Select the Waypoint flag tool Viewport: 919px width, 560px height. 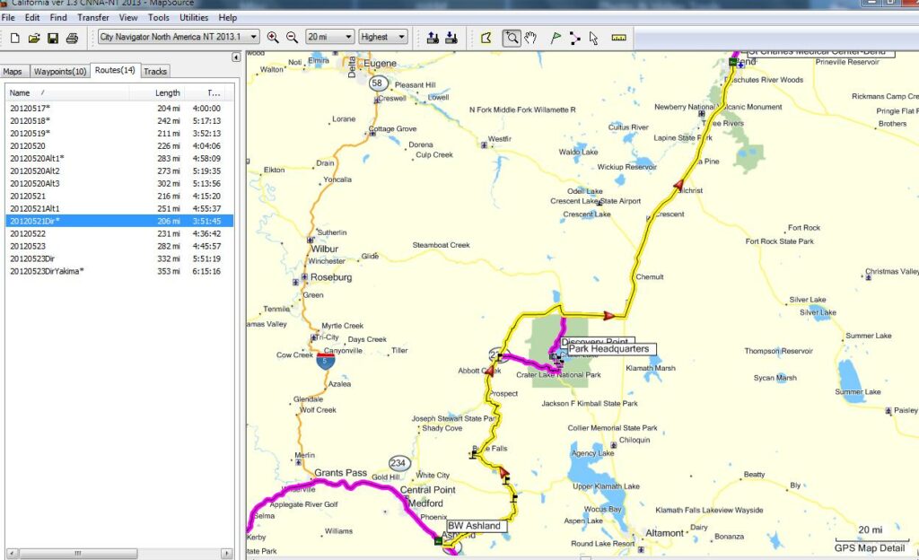click(x=556, y=38)
